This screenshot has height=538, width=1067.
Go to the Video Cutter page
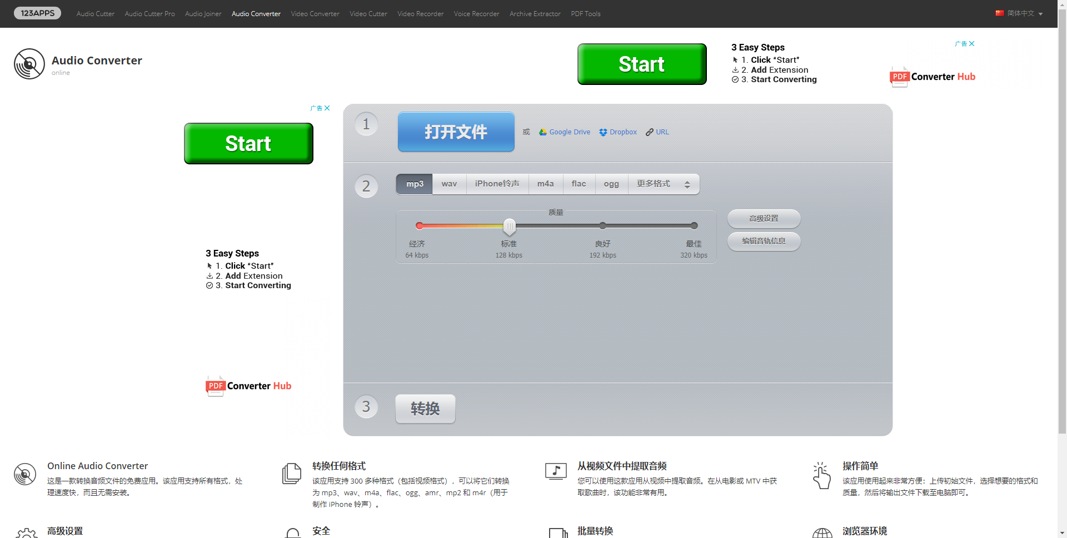tap(368, 14)
